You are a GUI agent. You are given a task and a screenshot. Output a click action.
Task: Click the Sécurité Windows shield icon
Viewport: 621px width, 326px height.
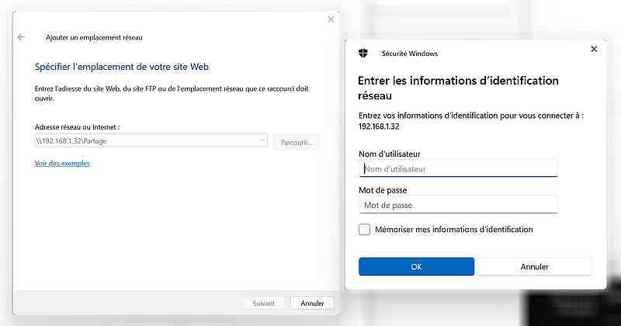click(363, 54)
